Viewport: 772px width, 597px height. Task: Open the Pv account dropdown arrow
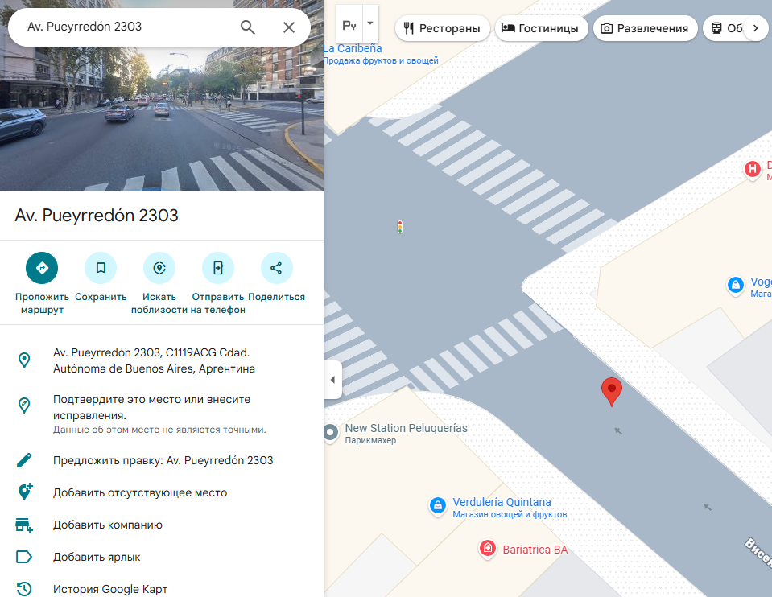pos(370,23)
